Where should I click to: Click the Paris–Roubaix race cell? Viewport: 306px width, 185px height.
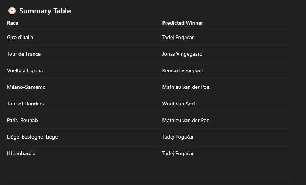pyautogui.click(x=23, y=120)
